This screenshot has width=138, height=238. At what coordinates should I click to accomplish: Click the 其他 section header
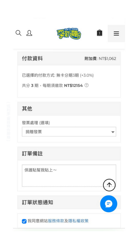[x=69, y=109]
